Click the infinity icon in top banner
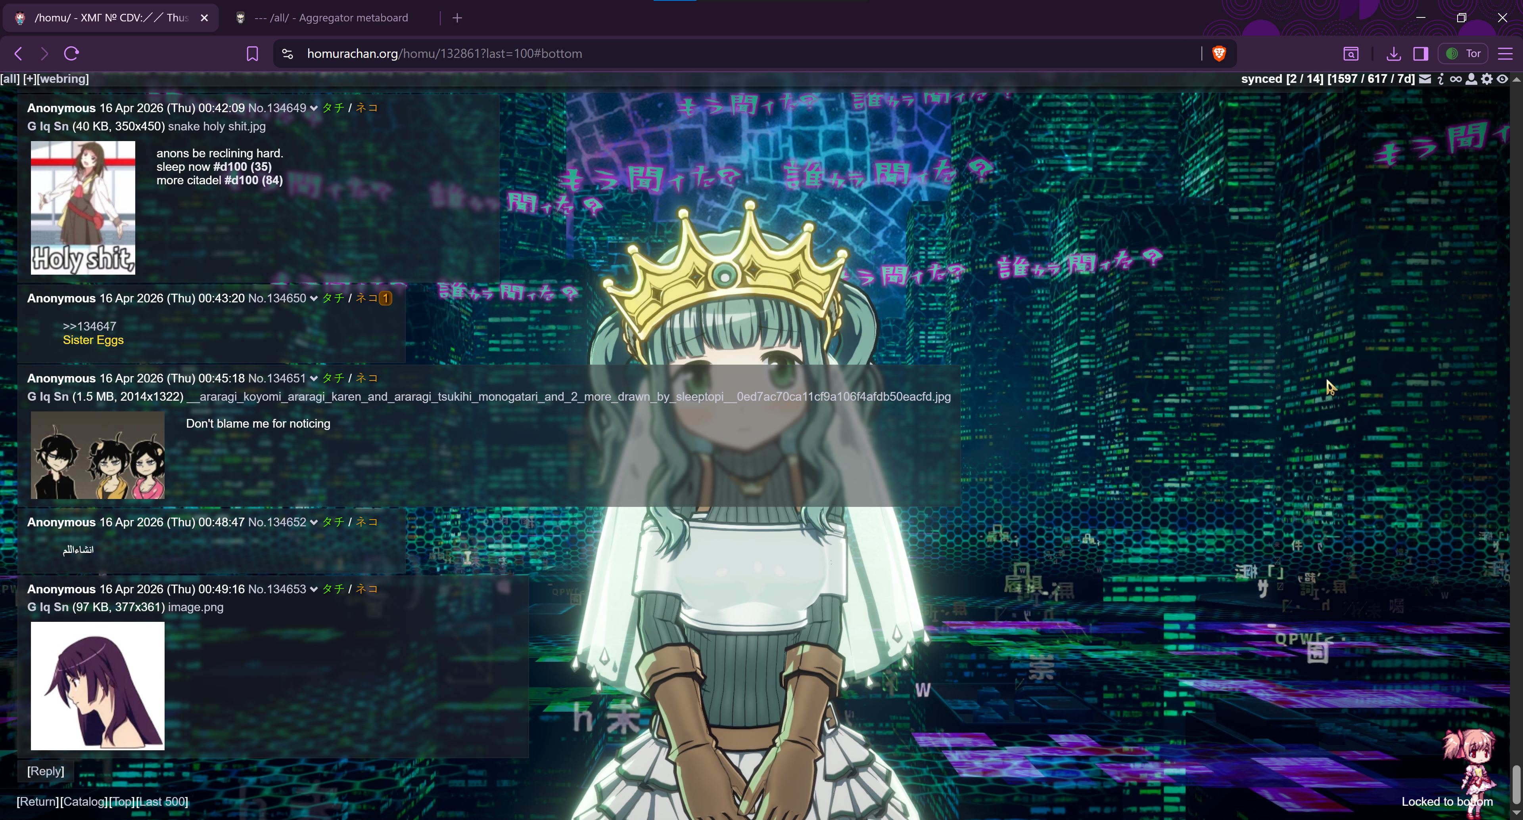Viewport: 1523px width, 820px height. point(1456,79)
